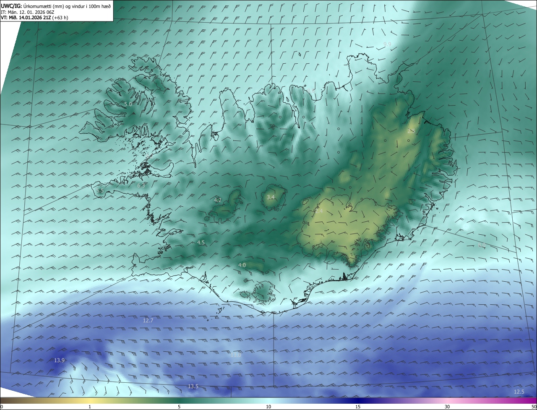537x410 pixels.
Task: Select the 5.0 value in the Westfjords
Action: tap(128, 104)
